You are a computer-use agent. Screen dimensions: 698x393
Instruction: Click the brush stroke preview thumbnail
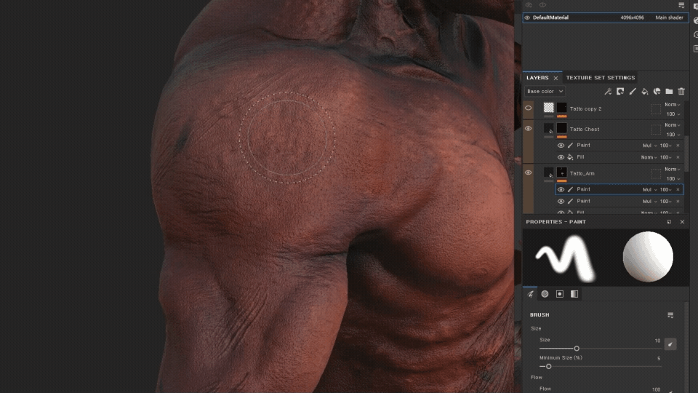click(x=566, y=258)
